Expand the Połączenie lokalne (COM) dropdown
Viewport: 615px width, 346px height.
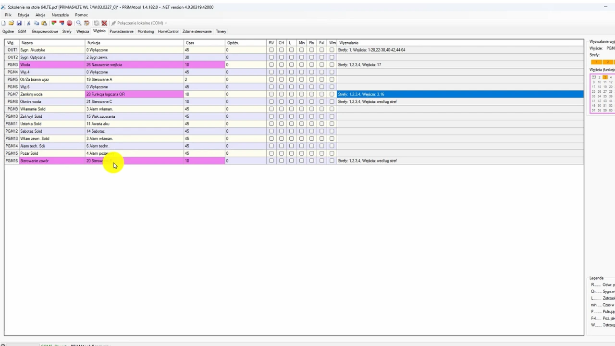coord(166,23)
